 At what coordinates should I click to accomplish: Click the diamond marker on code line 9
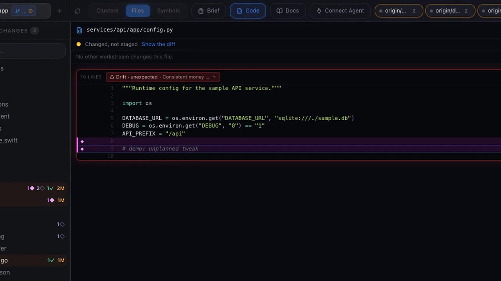[82, 149]
